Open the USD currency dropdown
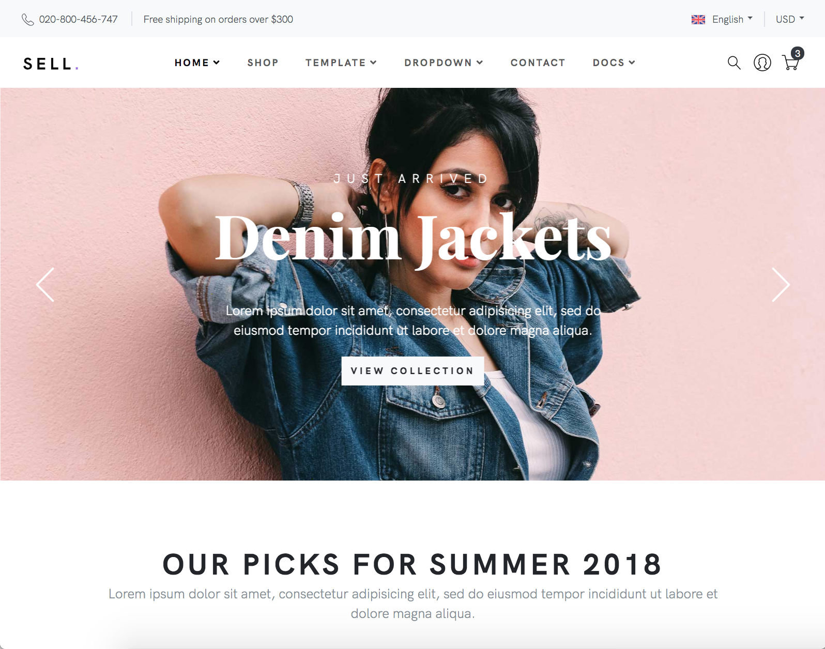The image size is (825, 649). pos(790,19)
